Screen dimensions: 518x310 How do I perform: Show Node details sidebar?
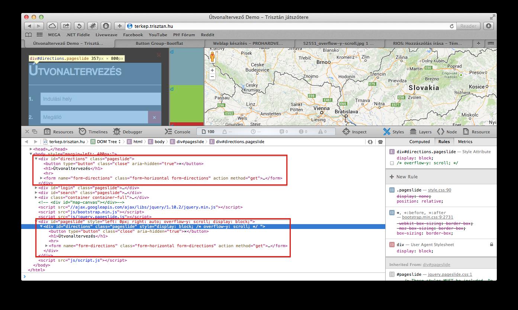[x=447, y=132]
